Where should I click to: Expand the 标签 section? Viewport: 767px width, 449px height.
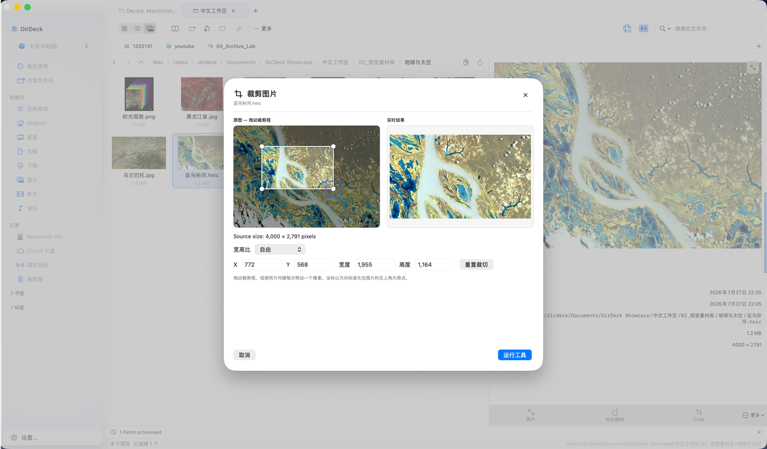(x=17, y=307)
